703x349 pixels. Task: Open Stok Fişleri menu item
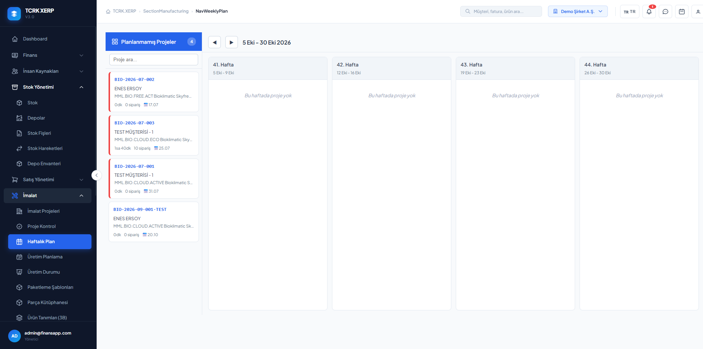click(x=50, y=133)
